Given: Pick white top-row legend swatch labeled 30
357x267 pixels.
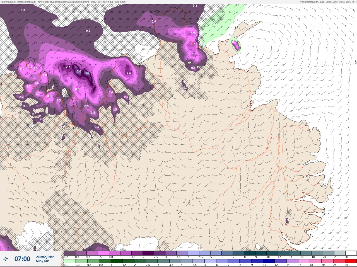Looking at the screenshot, I should coord(351,253).
